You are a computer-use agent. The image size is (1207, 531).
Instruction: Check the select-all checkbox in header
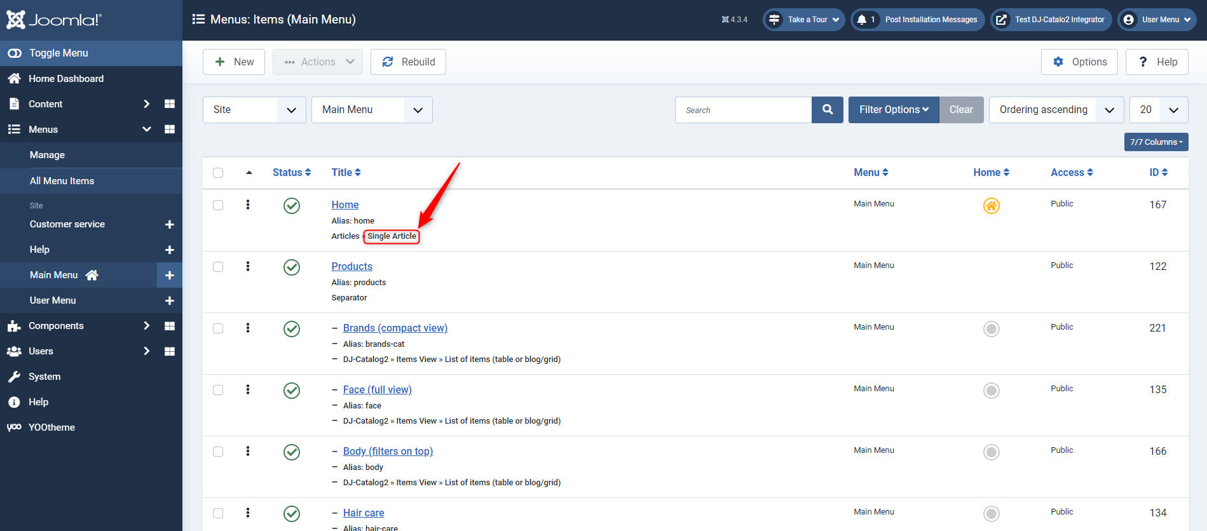(x=218, y=173)
